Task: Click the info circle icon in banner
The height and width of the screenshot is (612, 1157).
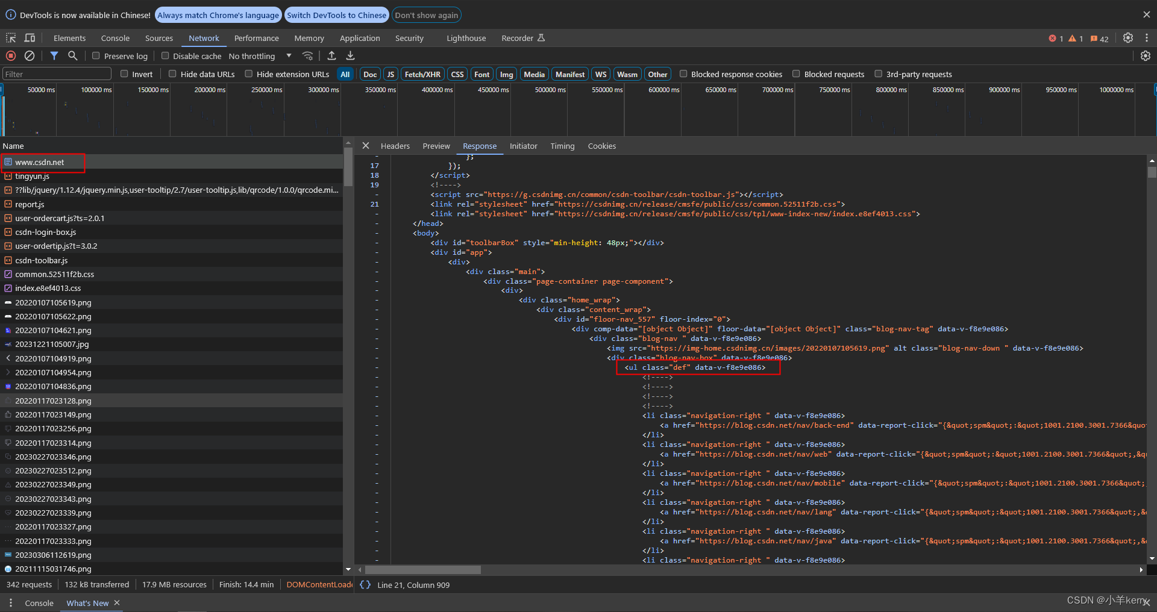Action: tap(11, 14)
